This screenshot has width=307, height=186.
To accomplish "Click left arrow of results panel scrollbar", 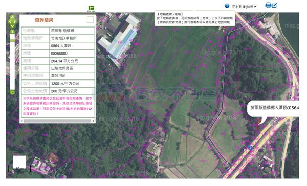I will [21, 121].
